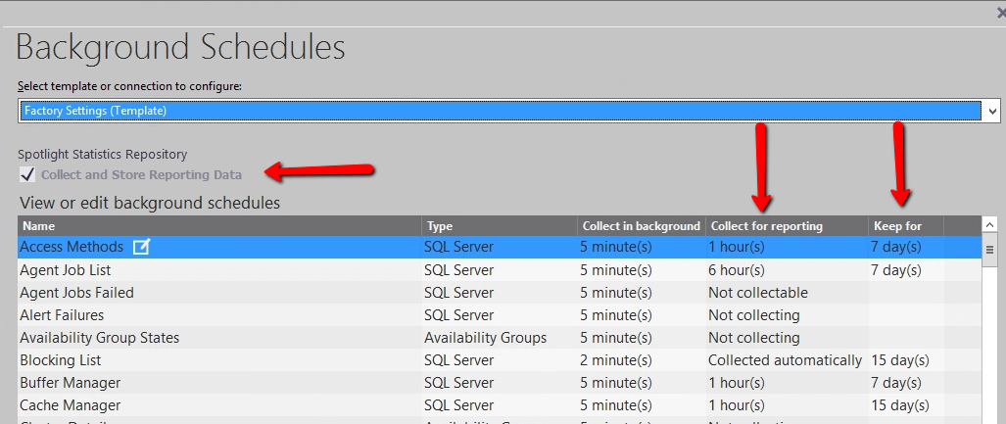Close the Background Schedules dialog
The height and width of the screenshot is (424, 1006).
[1000, 13]
